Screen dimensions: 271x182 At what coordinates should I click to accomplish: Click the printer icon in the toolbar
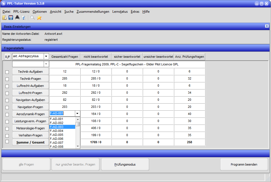tap(17, 18)
